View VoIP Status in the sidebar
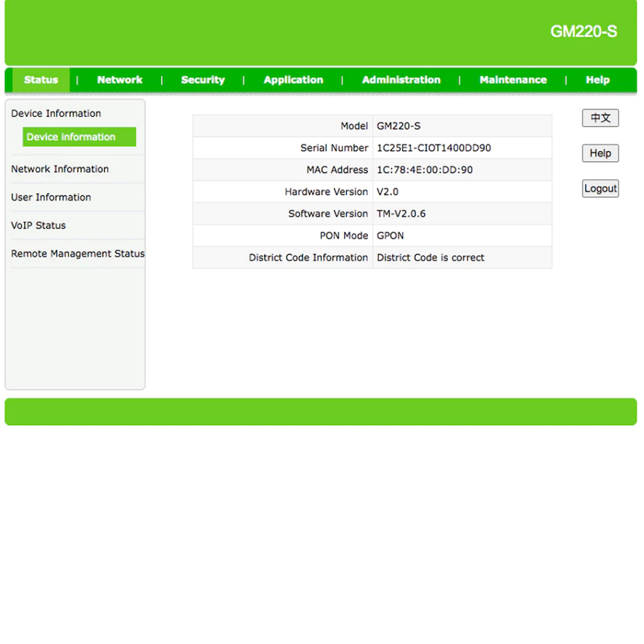The height and width of the screenshot is (644, 644). [x=38, y=225]
